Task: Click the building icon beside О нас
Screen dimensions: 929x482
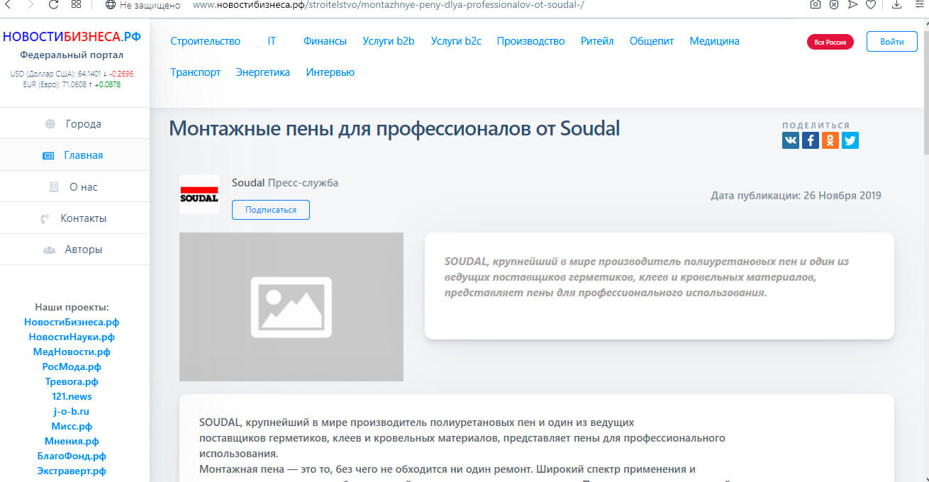Action: point(54,187)
